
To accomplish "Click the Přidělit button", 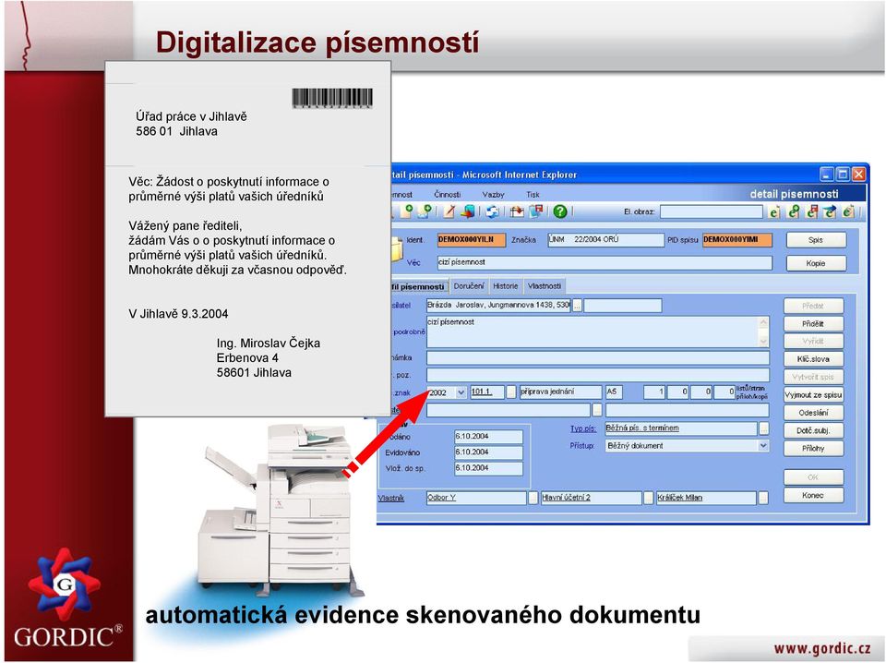I will (x=813, y=324).
